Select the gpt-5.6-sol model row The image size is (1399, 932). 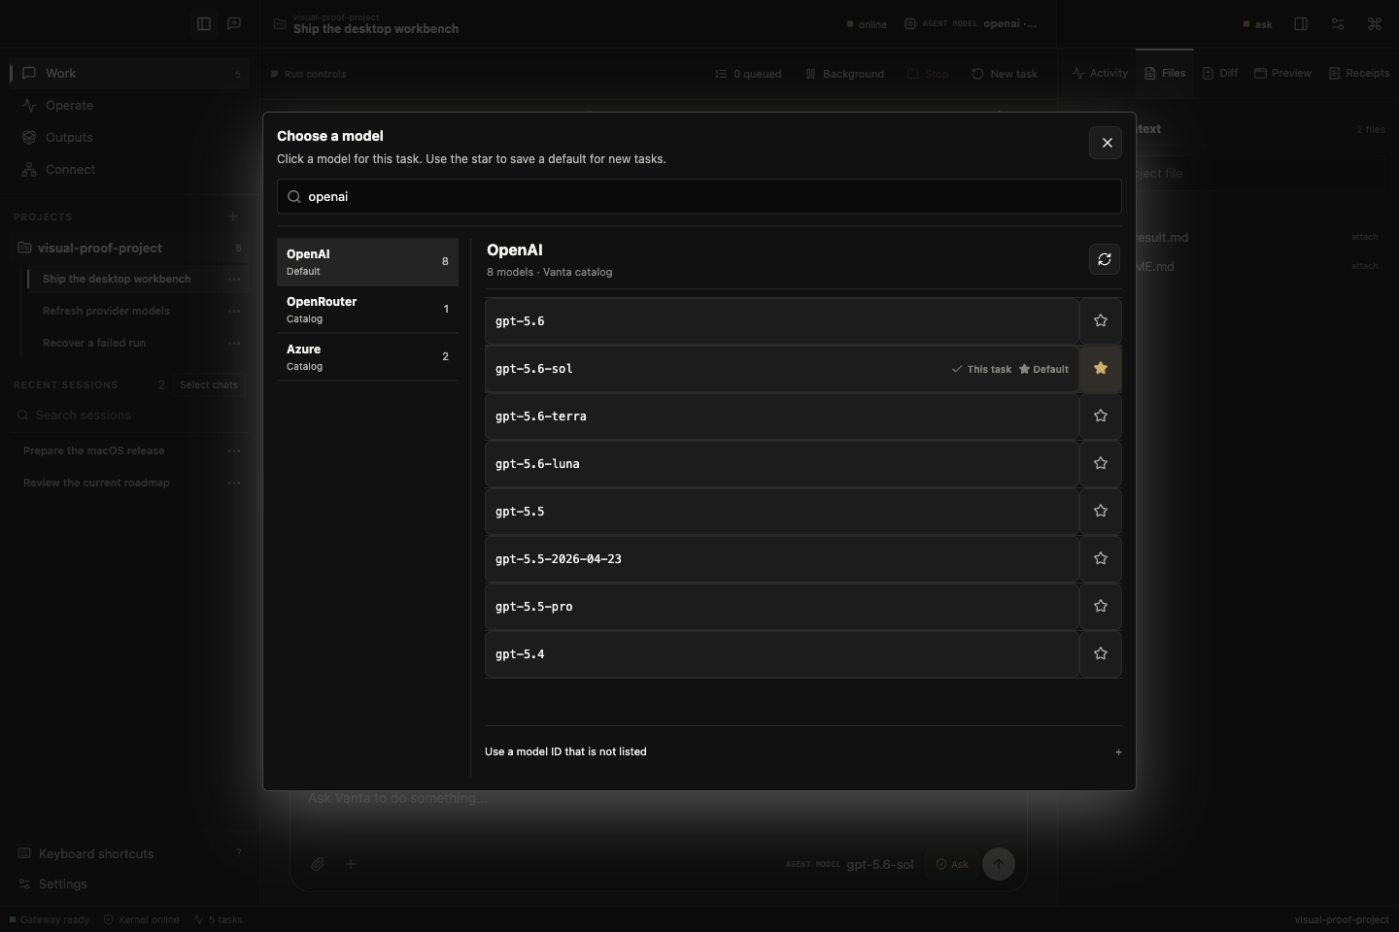tap(782, 368)
